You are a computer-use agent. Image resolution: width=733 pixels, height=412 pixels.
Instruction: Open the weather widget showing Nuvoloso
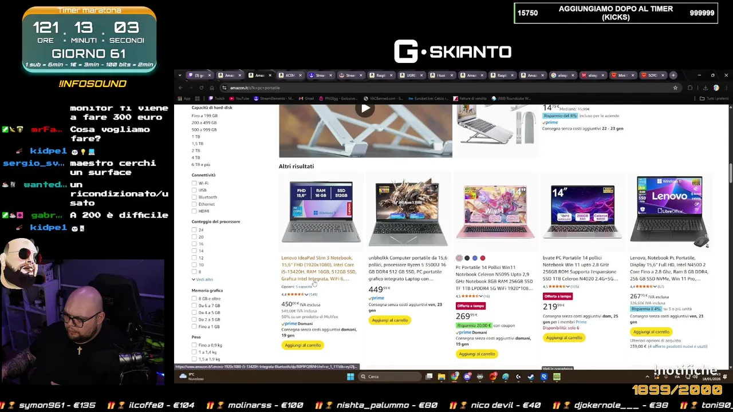192,377
